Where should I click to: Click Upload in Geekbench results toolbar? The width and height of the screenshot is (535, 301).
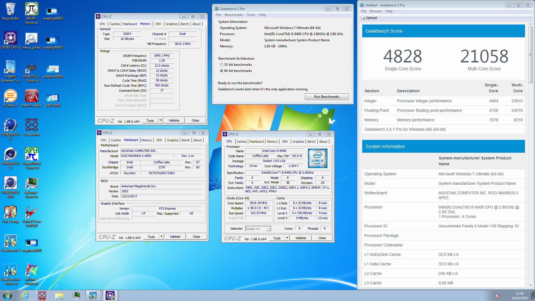(369, 18)
